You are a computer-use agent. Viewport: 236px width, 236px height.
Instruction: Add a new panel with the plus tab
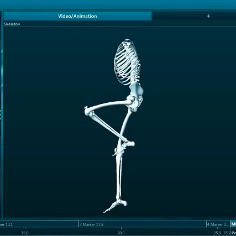click(208, 16)
